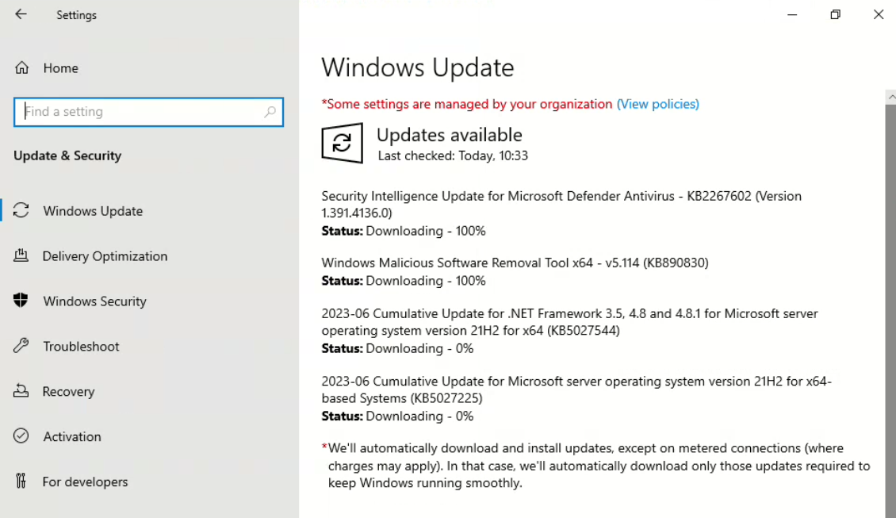This screenshot has width=896, height=518.
Task: Go to the Home settings page
Action: (60, 68)
